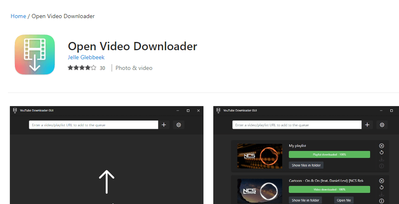
Task: Click the upward arrow in the first screenshot
Action: [x=106, y=182]
